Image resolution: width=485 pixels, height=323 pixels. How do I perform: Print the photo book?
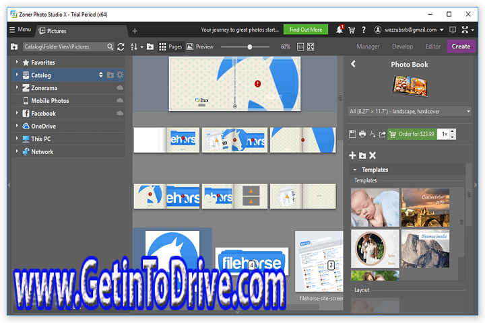tap(362, 134)
